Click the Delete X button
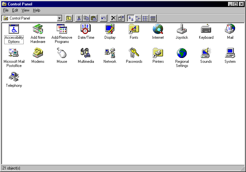 click(x=113, y=18)
